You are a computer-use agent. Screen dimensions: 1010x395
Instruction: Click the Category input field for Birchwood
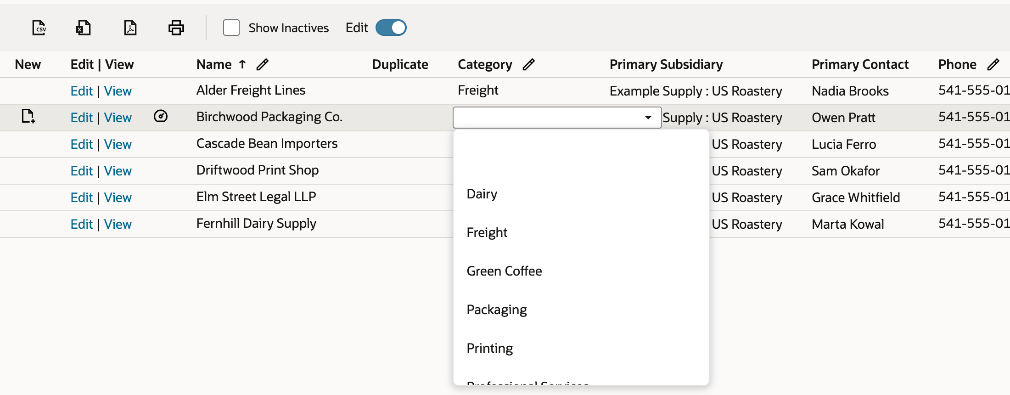tap(557, 118)
